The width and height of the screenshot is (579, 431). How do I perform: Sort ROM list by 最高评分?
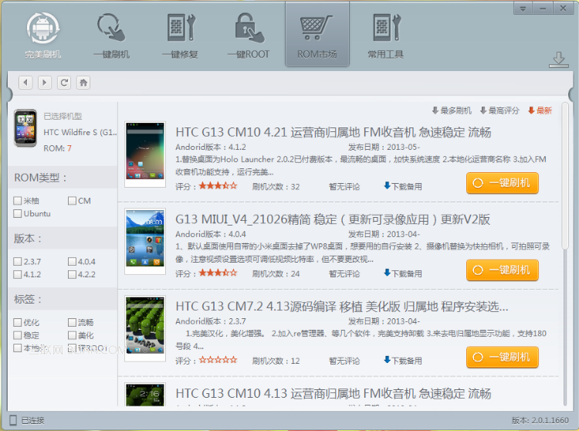tap(499, 110)
